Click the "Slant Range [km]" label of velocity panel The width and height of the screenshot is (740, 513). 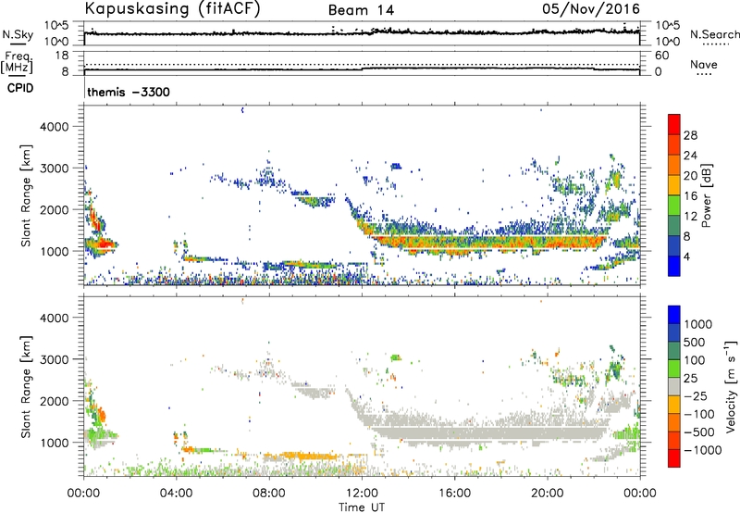(x=26, y=386)
